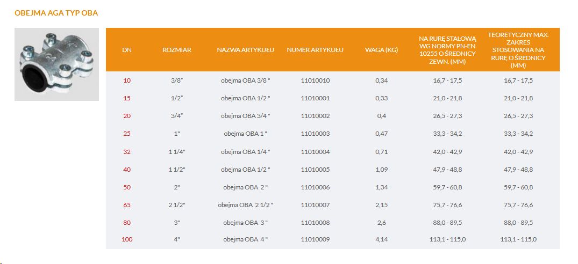Viewport: 578px width, 264px height.
Task: Select DN value 100
Action: point(127,239)
